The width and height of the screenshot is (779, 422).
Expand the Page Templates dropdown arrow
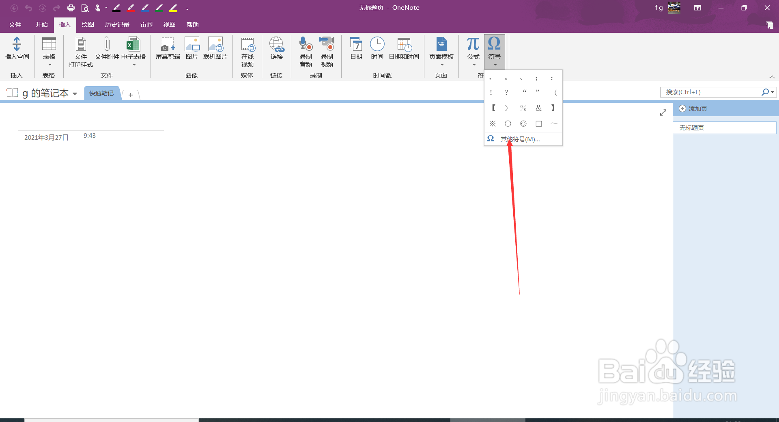tap(442, 65)
